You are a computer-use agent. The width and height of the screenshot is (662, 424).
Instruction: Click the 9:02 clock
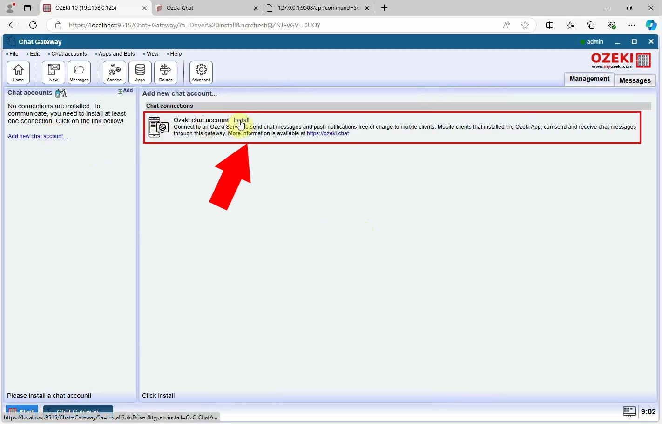pos(648,411)
